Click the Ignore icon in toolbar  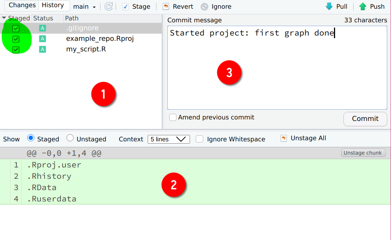click(x=204, y=6)
